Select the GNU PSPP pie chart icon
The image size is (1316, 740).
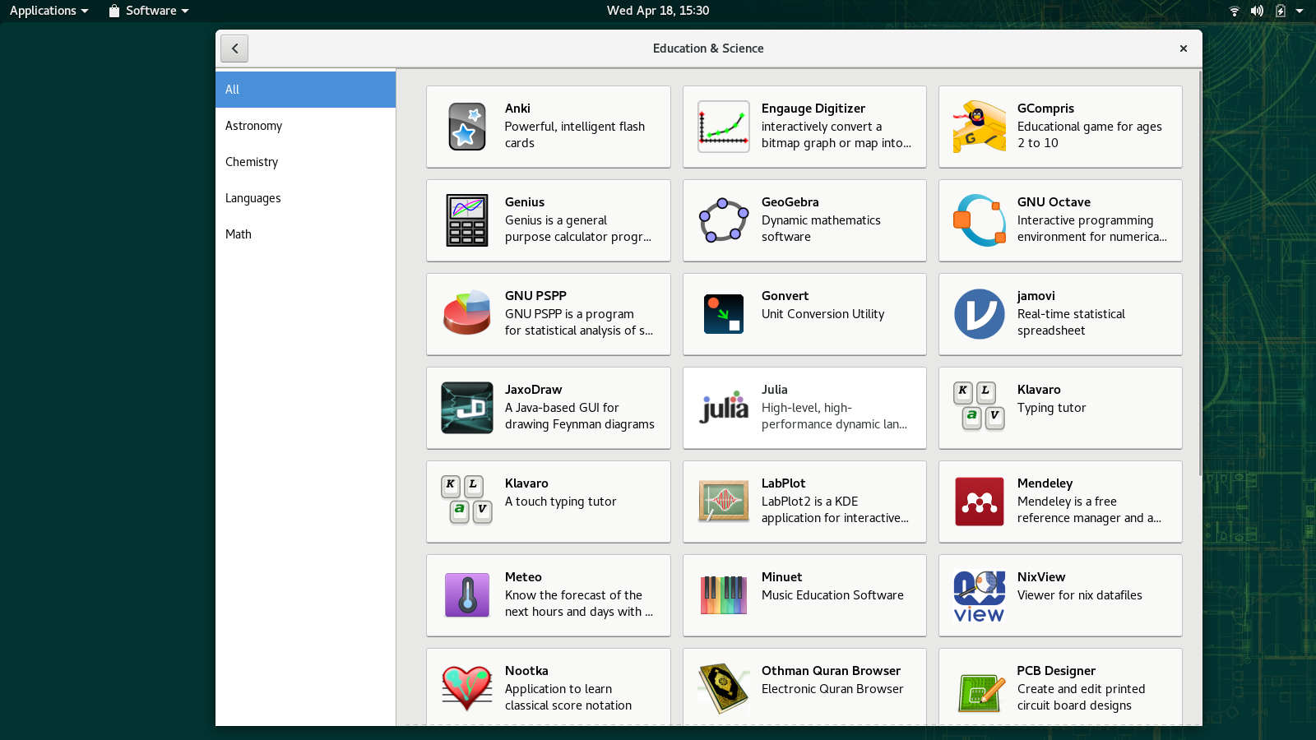(467, 314)
